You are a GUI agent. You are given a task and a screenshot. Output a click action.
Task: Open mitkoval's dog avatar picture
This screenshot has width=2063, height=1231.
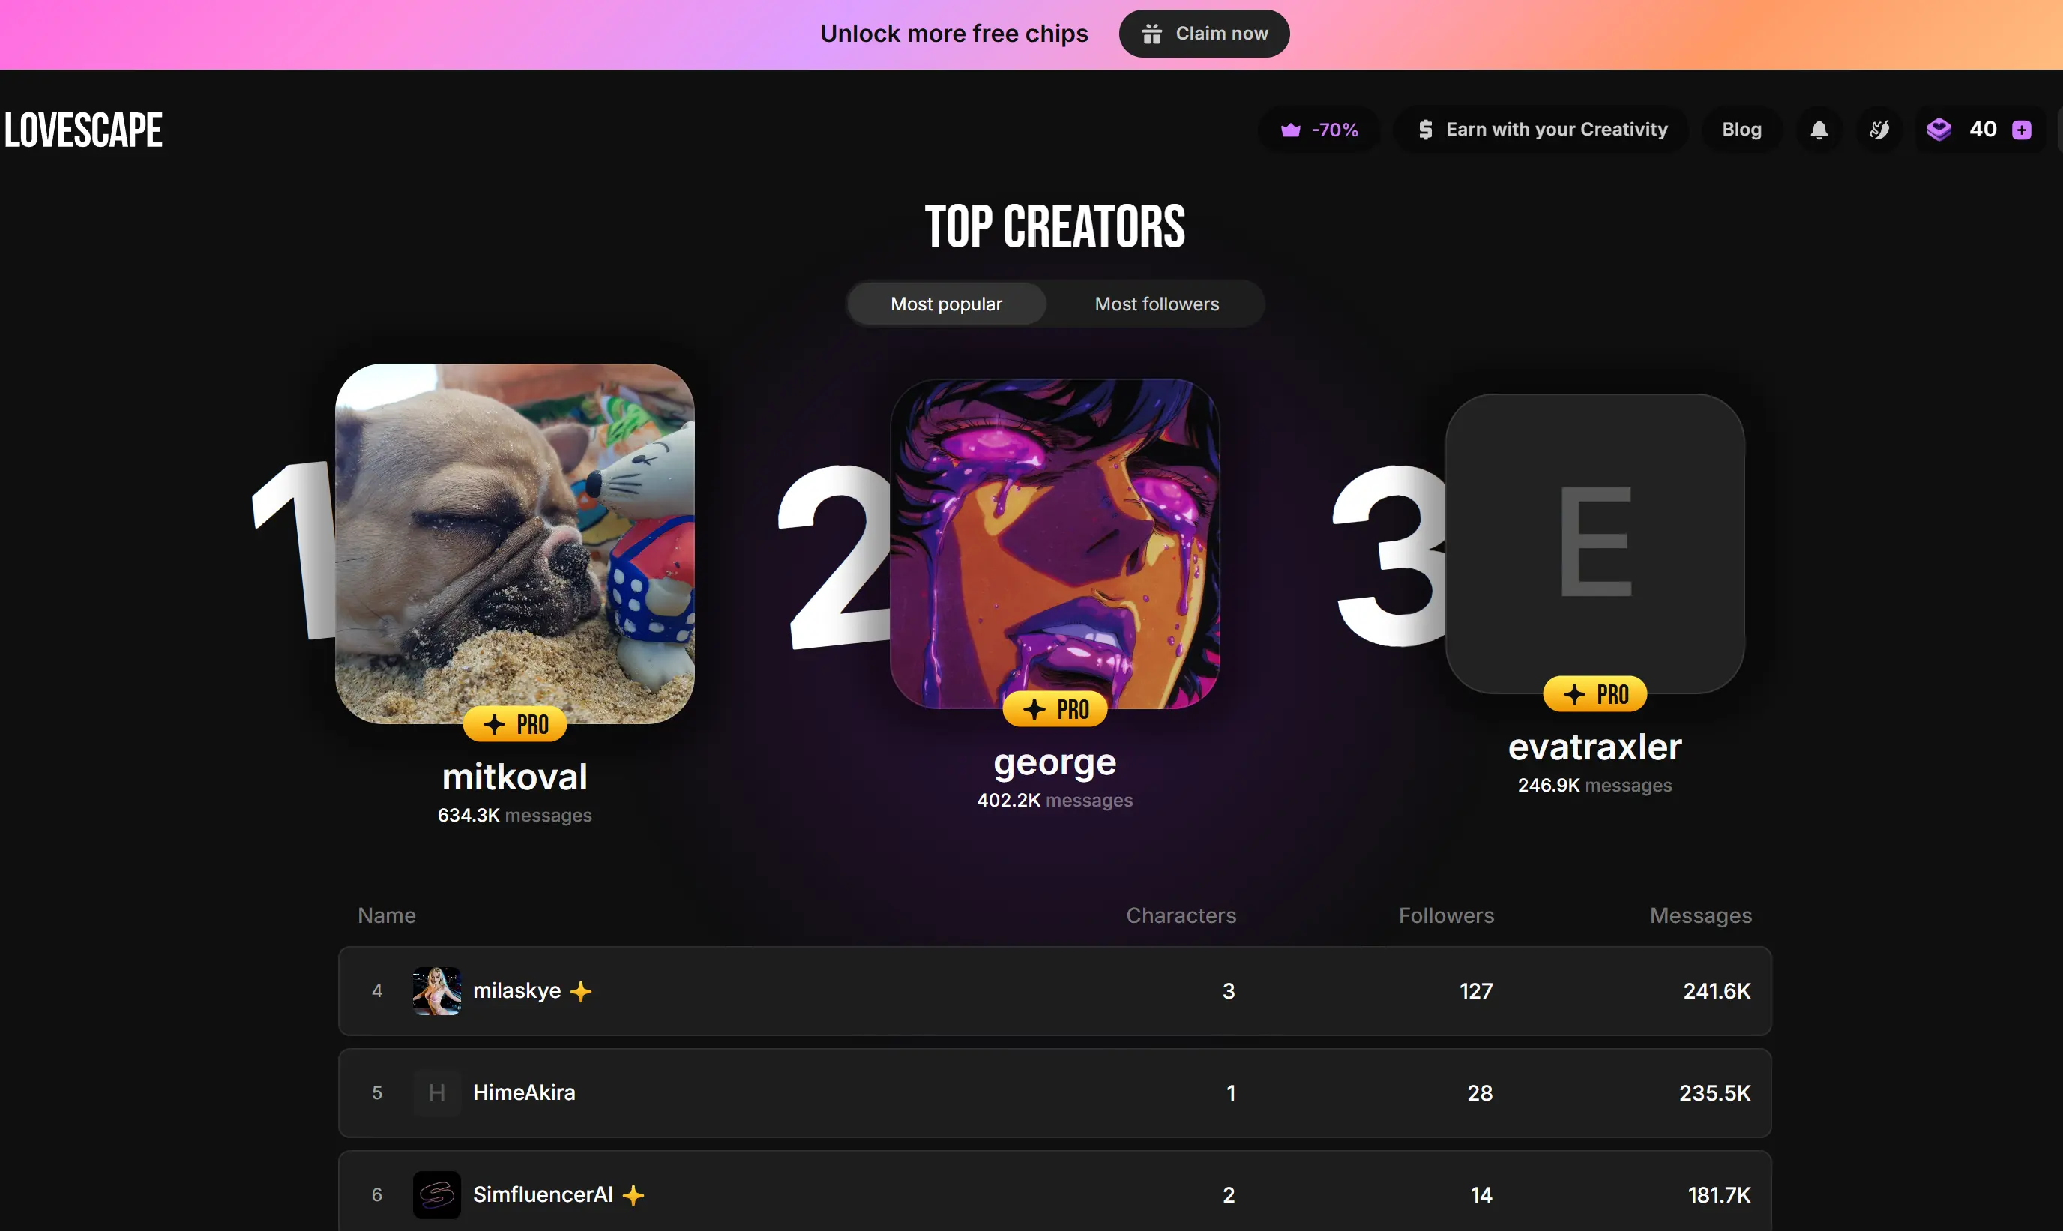click(515, 544)
